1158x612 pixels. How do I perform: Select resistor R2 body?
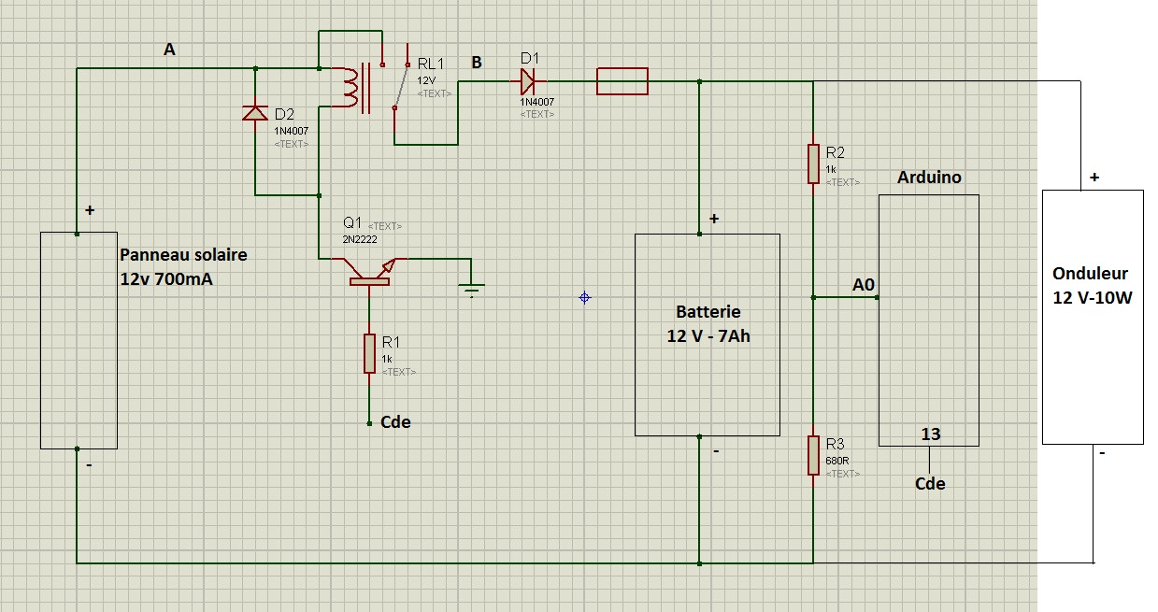point(813,164)
